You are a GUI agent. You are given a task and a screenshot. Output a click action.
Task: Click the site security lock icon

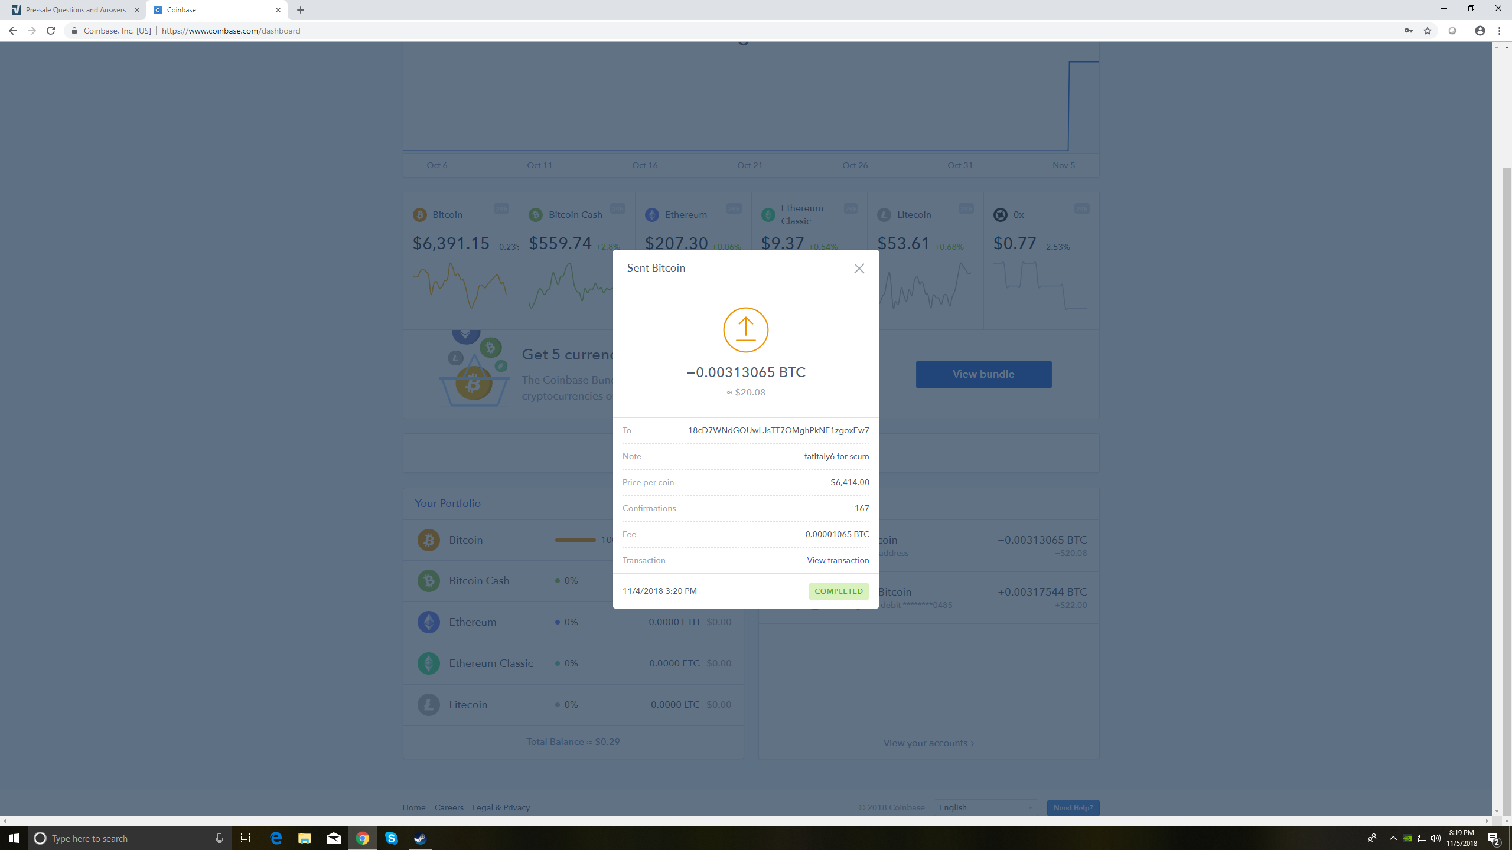point(74,31)
